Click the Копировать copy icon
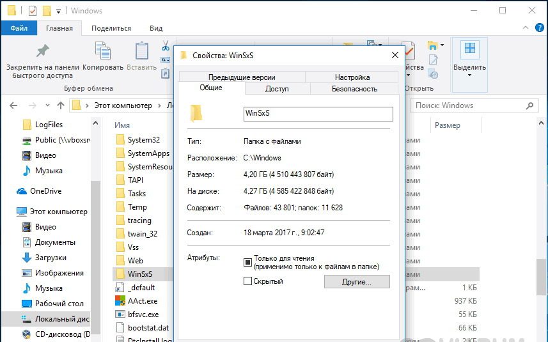This screenshot has width=548, height=342. [103, 51]
